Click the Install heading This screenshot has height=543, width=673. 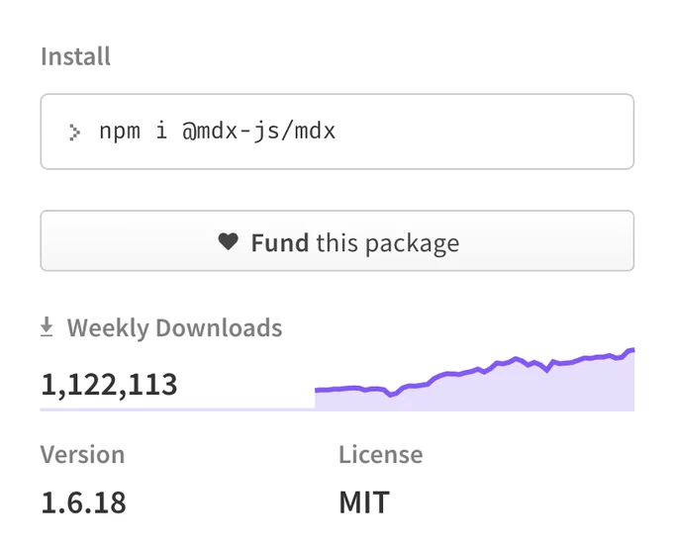pos(75,56)
